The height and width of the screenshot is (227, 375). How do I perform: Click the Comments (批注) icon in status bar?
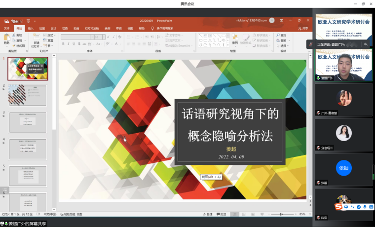tap(222, 214)
